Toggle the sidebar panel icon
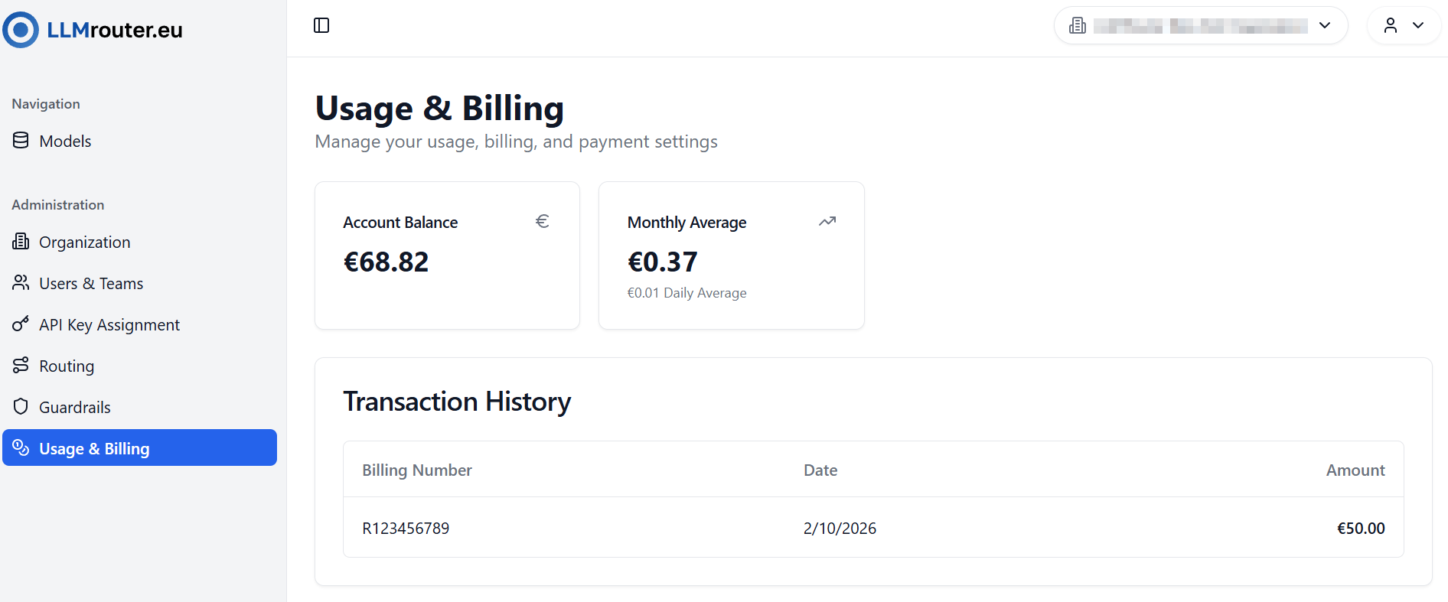This screenshot has width=1448, height=602. click(321, 26)
